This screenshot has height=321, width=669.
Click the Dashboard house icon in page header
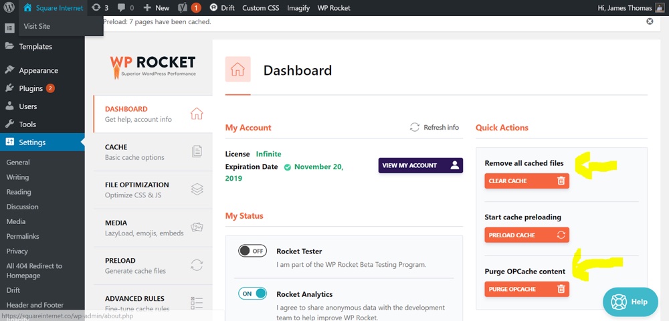[x=237, y=69]
